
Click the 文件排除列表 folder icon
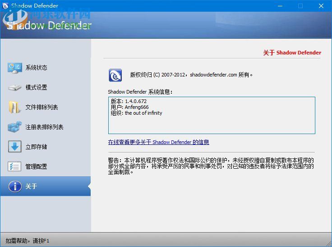[x=14, y=107]
